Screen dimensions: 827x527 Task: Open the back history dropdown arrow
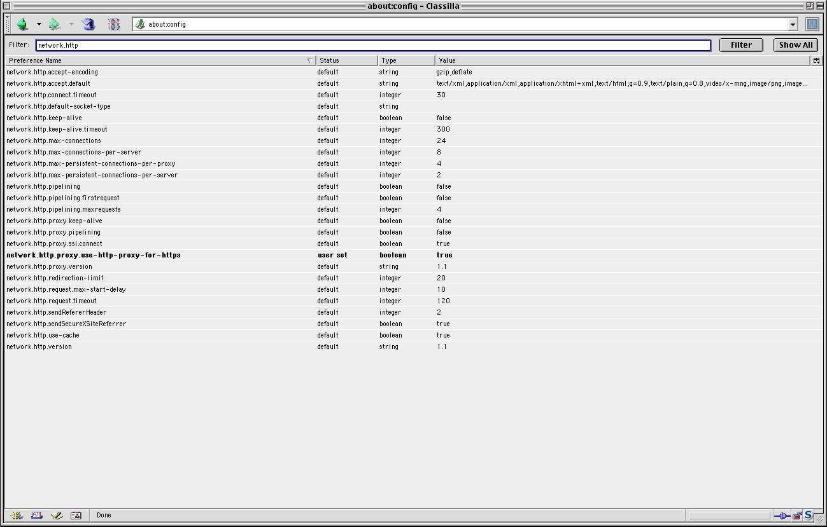[x=39, y=24]
